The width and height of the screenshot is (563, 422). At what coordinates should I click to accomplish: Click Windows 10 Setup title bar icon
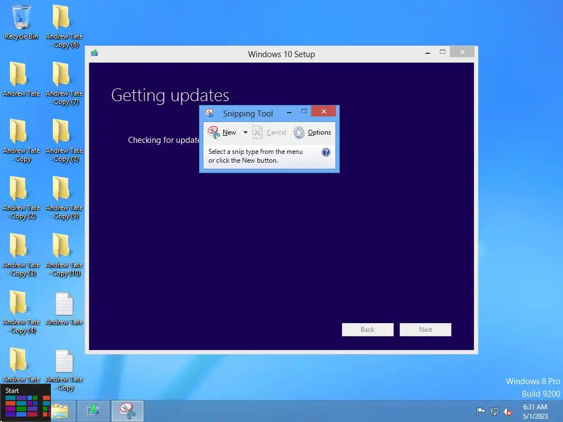(95, 53)
